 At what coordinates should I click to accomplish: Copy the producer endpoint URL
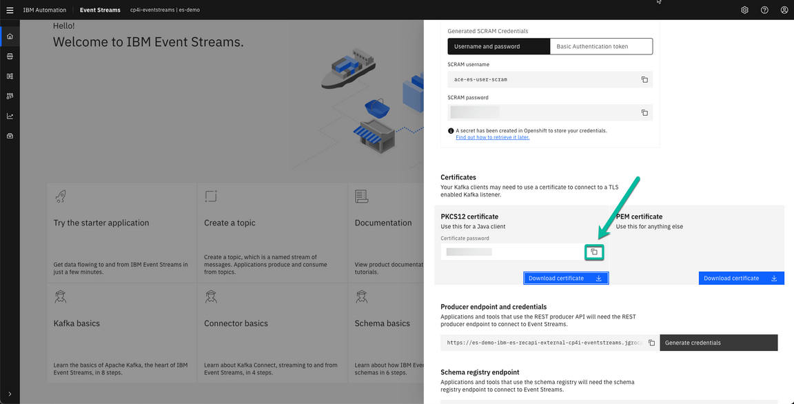651,343
